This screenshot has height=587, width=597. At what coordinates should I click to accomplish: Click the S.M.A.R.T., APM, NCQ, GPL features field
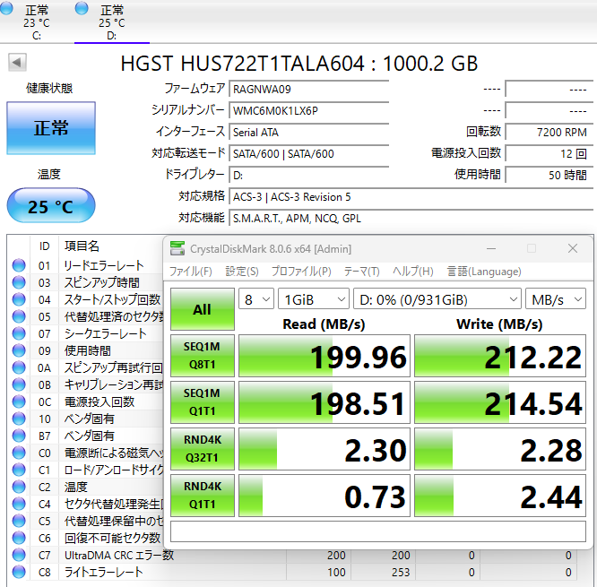tap(411, 218)
